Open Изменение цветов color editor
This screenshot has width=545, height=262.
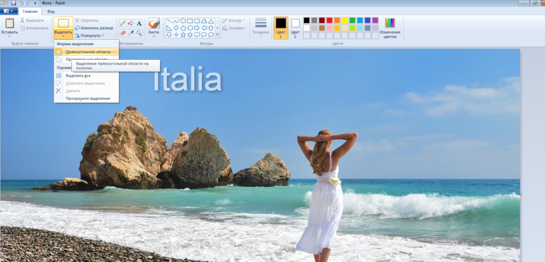[x=390, y=28]
